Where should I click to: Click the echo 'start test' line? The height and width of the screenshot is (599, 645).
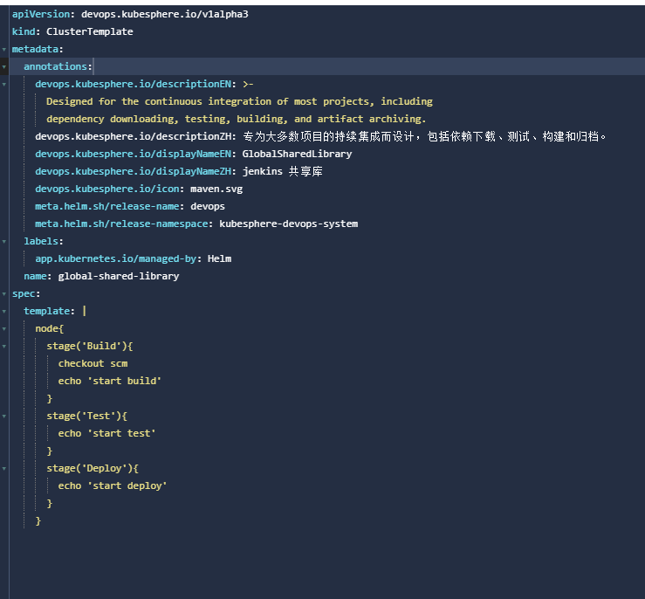(x=106, y=433)
